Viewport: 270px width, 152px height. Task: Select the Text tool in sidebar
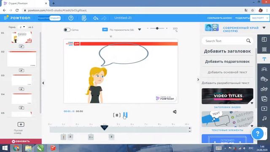tap(264, 59)
